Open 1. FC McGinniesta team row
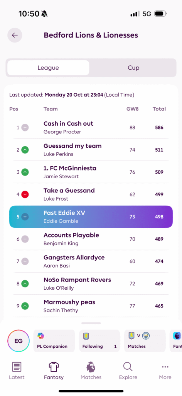The width and height of the screenshot is (182, 396). point(91,172)
